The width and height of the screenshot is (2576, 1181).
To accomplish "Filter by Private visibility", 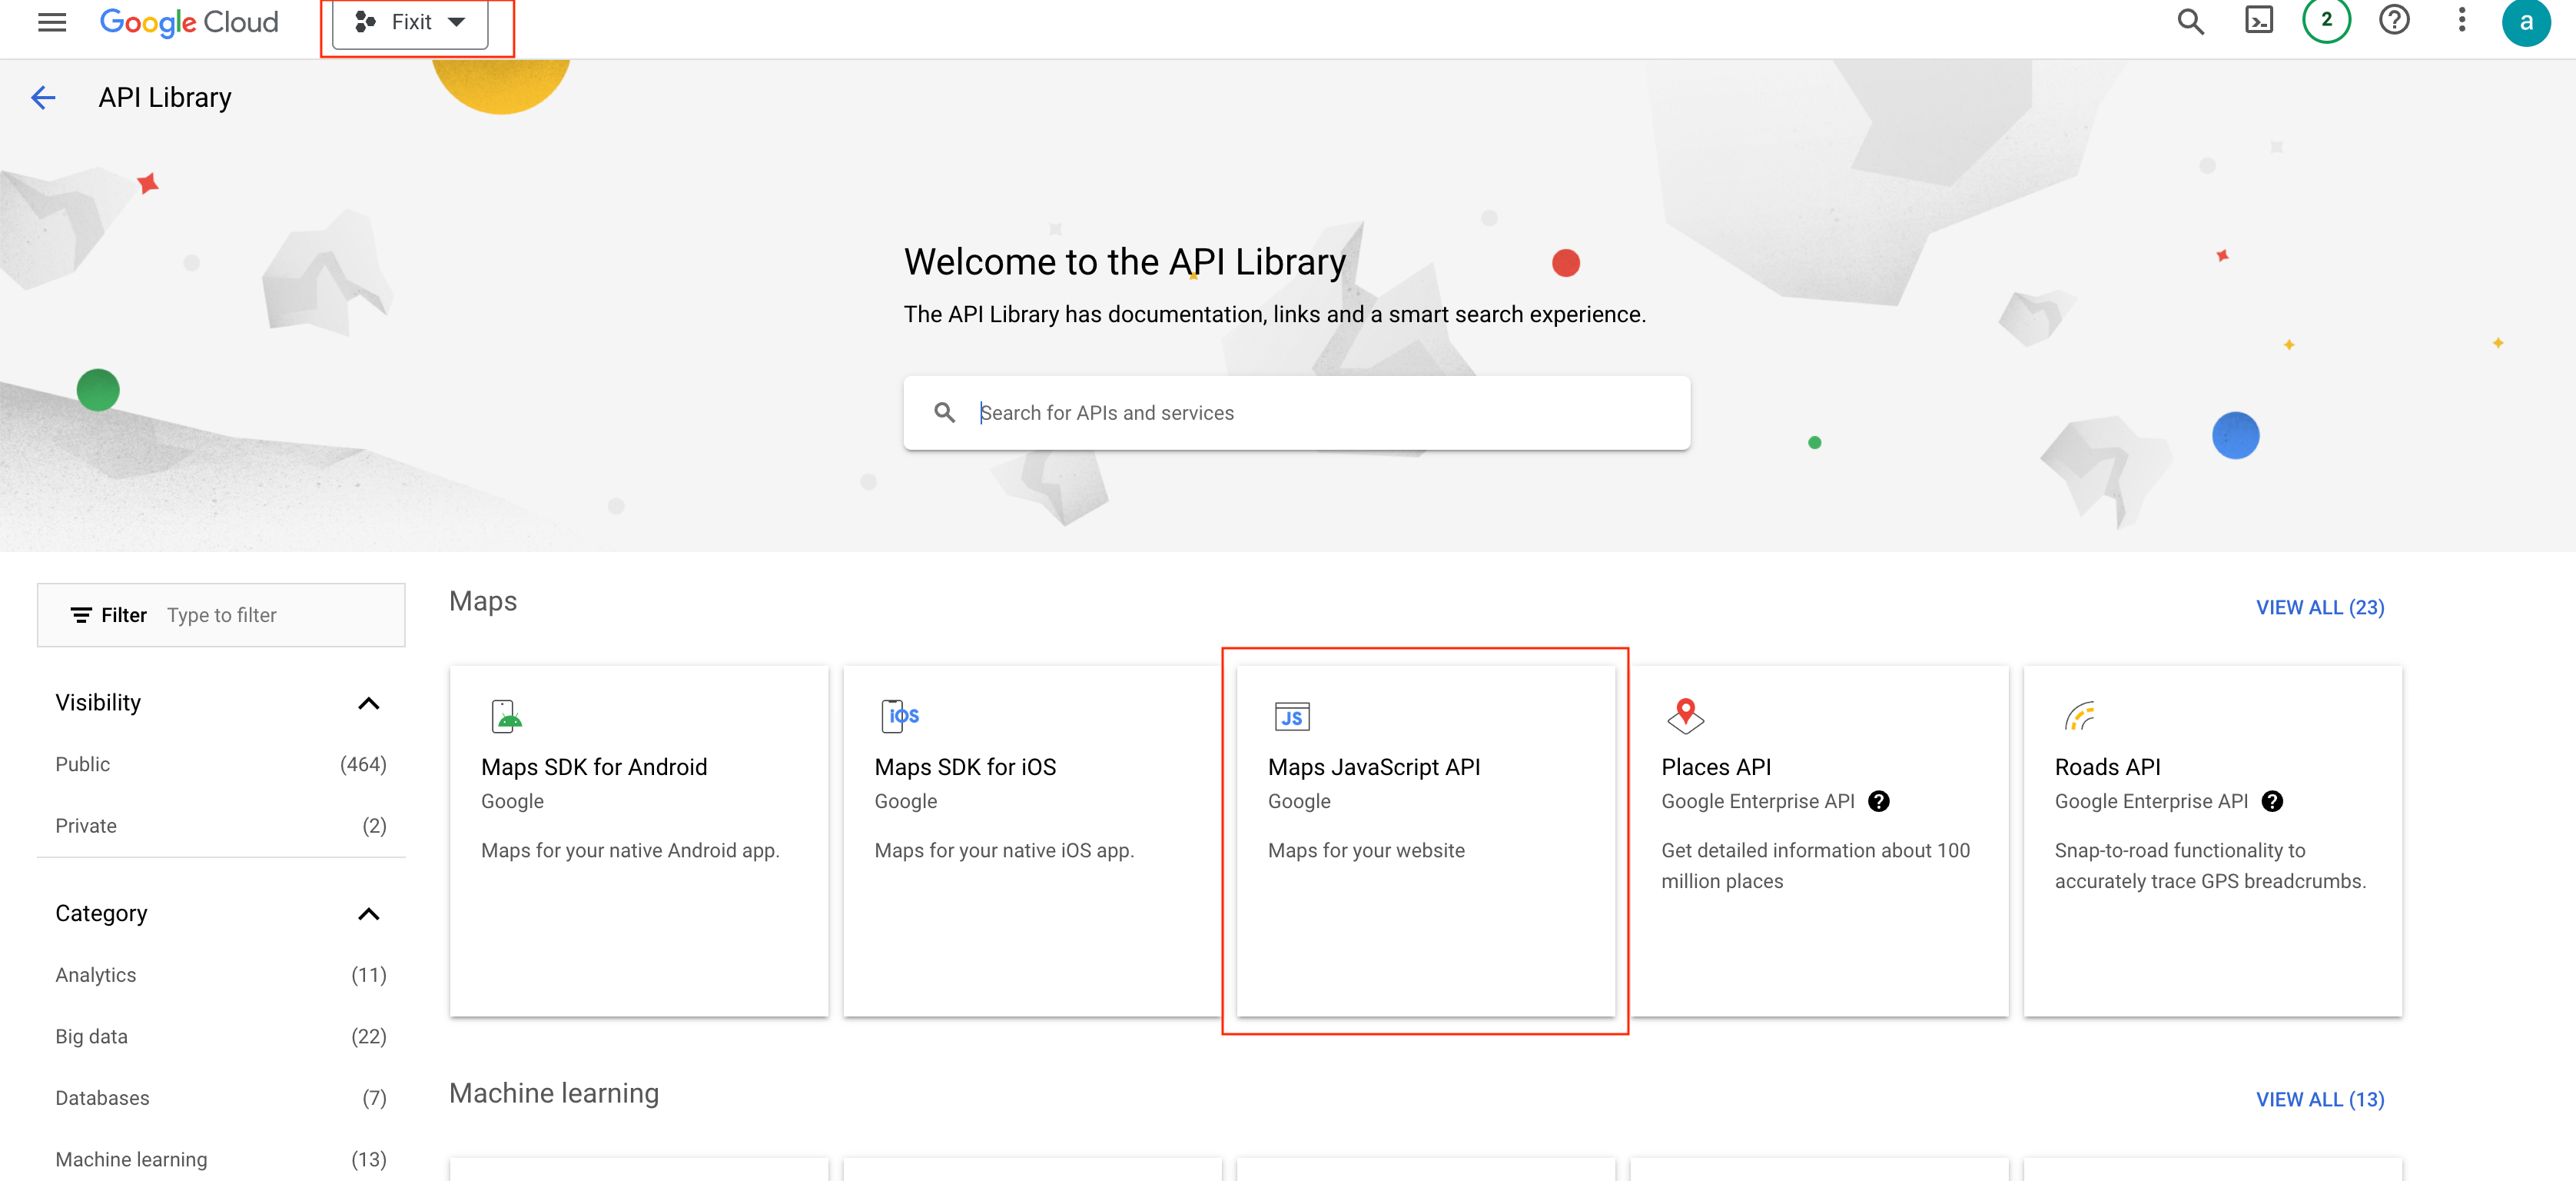I will [221, 826].
